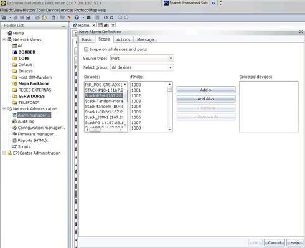
Task: Select the Scope tab
Action: coord(104,39)
